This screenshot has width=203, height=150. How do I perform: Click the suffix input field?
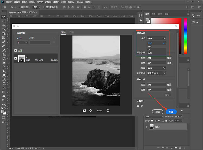tap(40, 43)
